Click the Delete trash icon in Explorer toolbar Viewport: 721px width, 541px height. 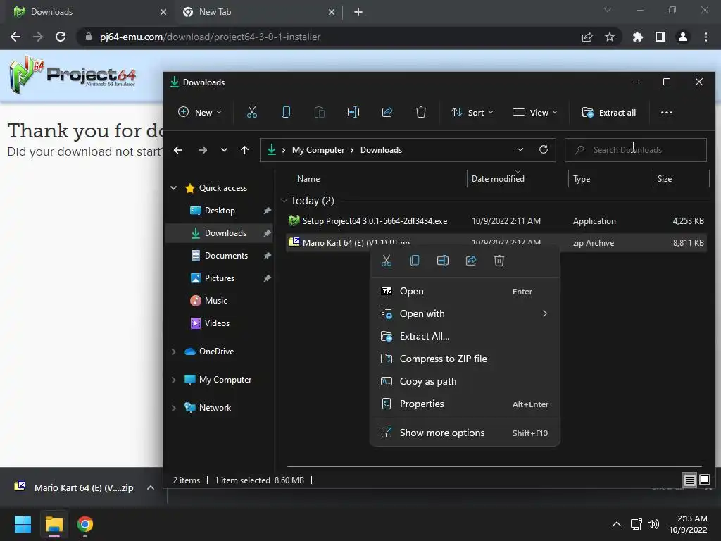(421, 112)
